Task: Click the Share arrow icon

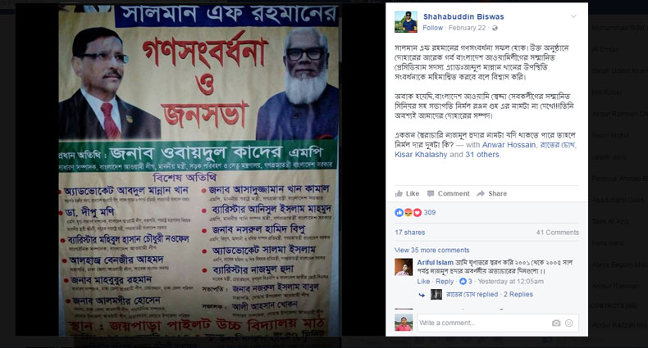Action: 481,193
